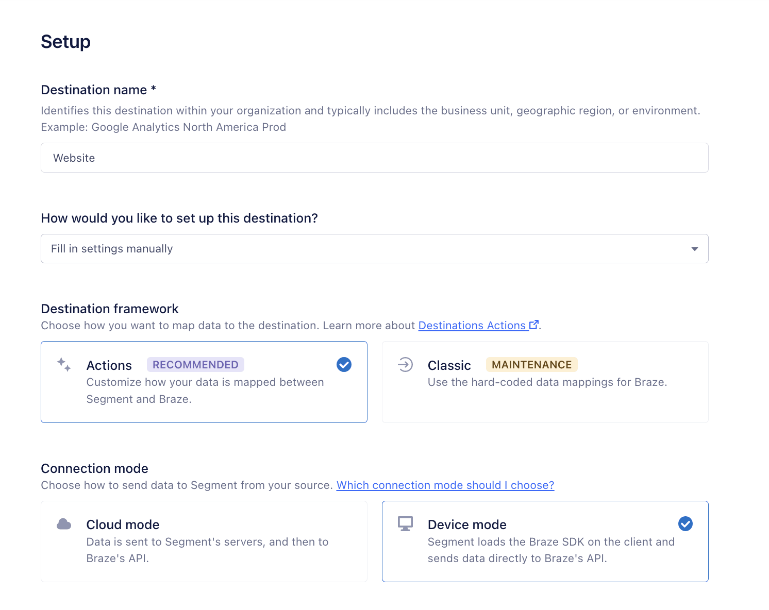This screenshot has height=610, width=769.
Task: Click the RECOMMENDED badge on Actions
Action: [195, 365]
